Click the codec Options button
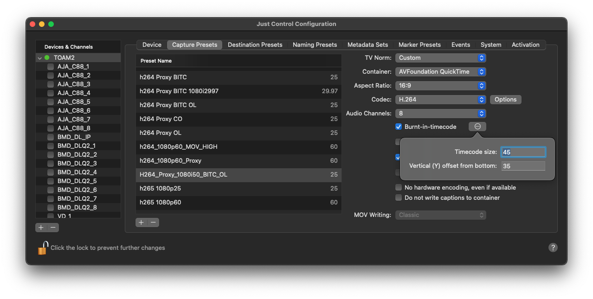The width and height of the screenshot is (593, 299). pos(505,100)
